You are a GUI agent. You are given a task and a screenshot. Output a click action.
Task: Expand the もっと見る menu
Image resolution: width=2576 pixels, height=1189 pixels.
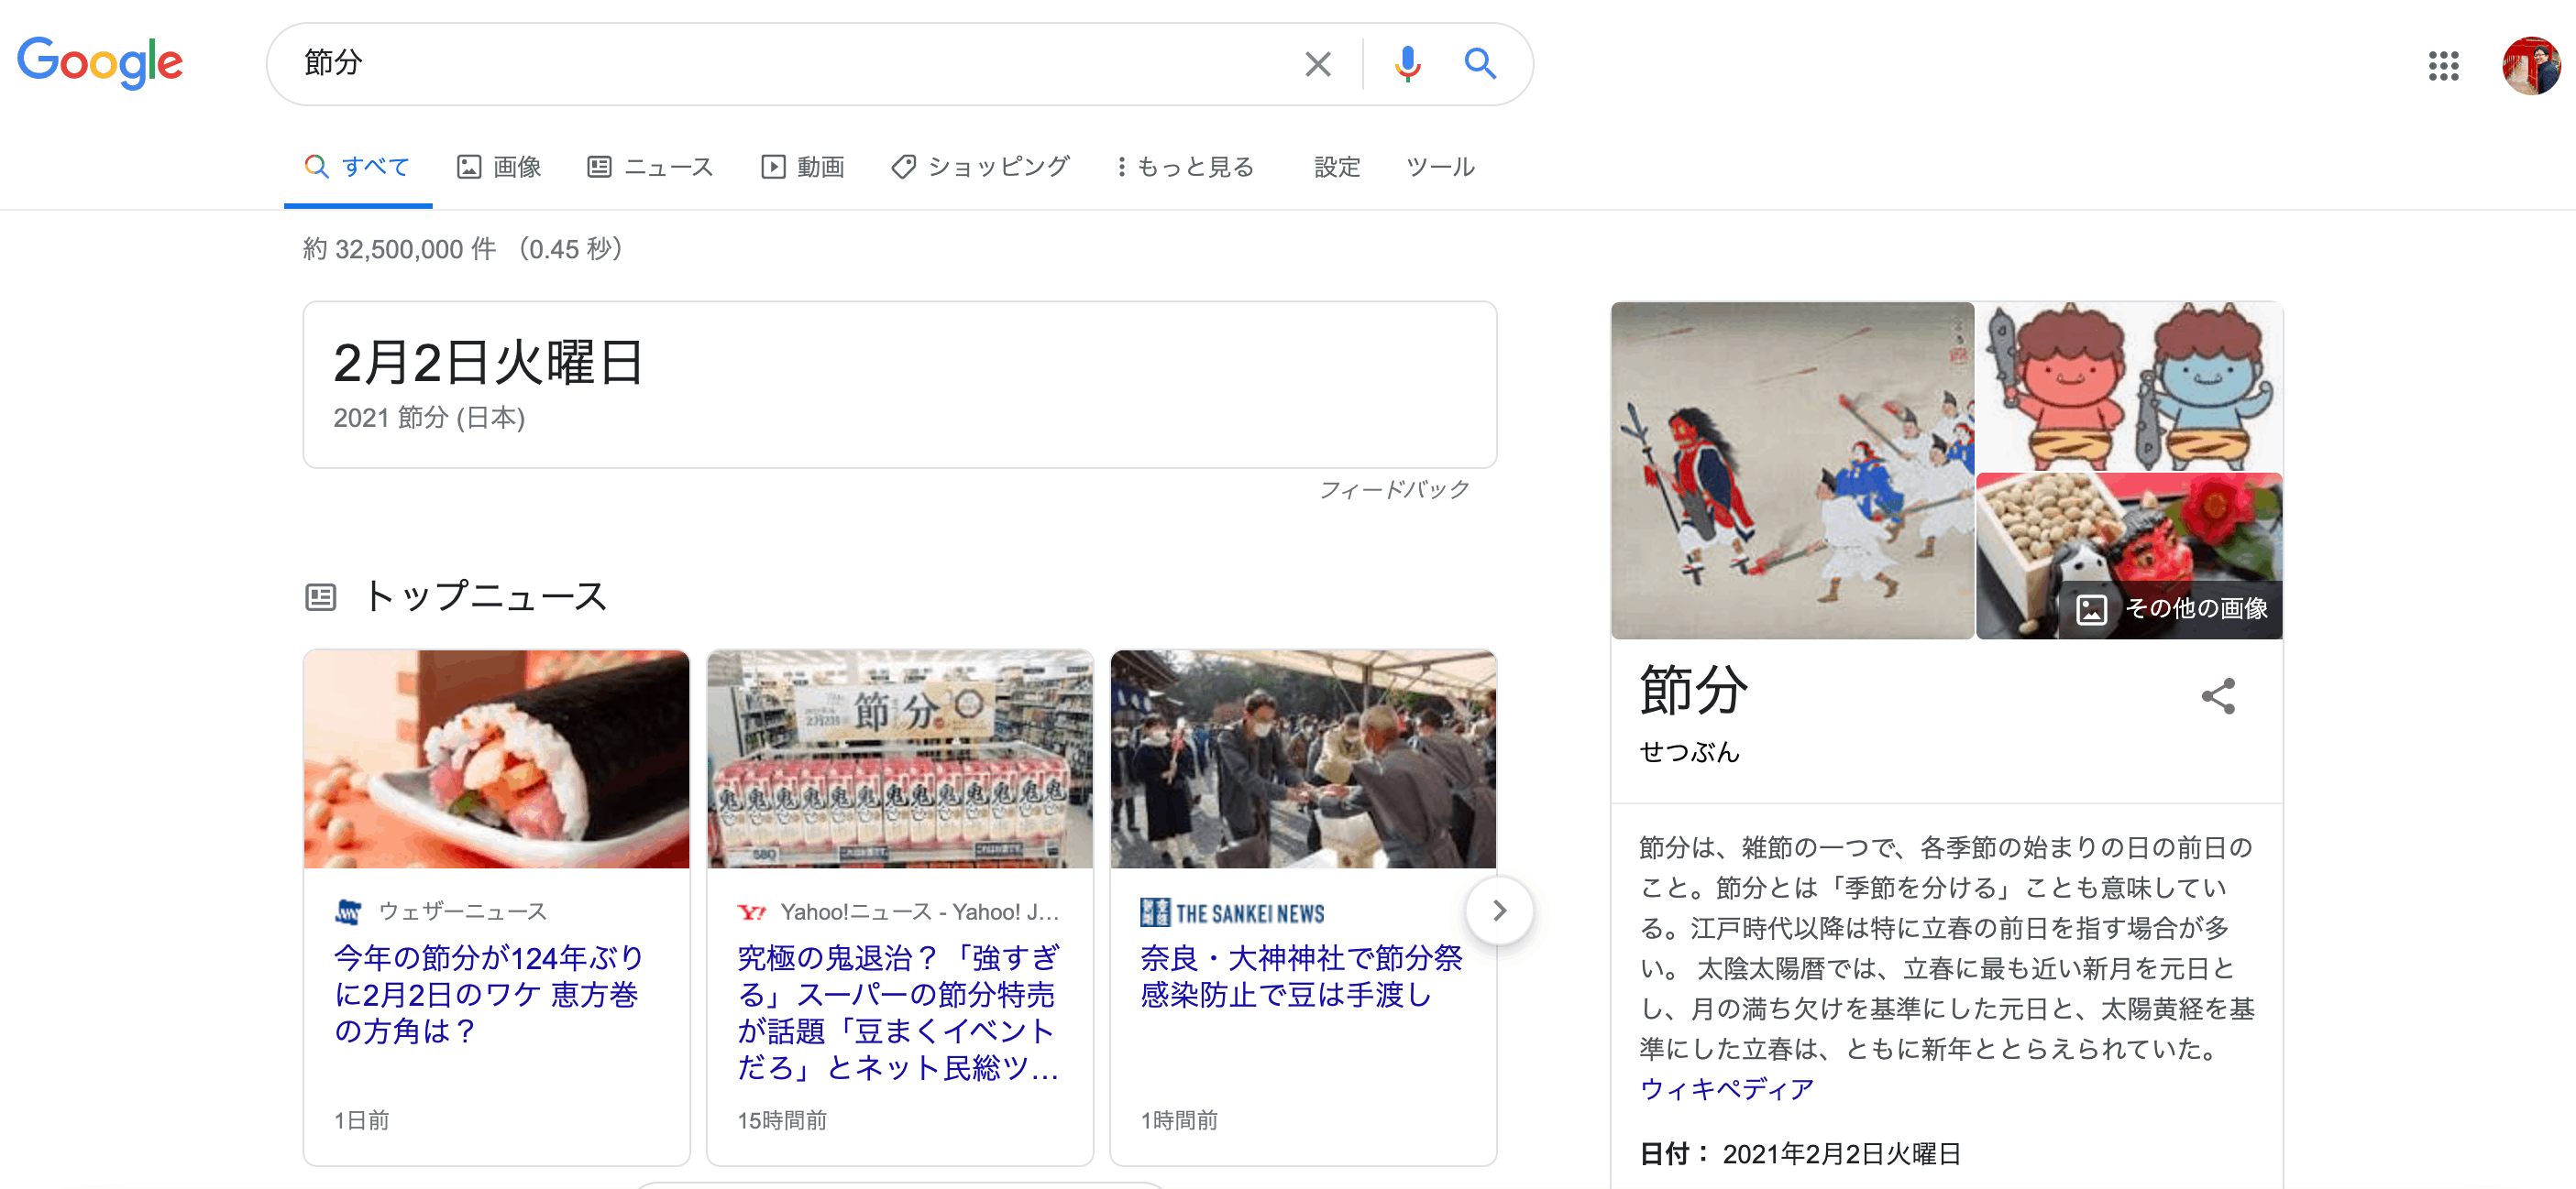click(1185, 167)
